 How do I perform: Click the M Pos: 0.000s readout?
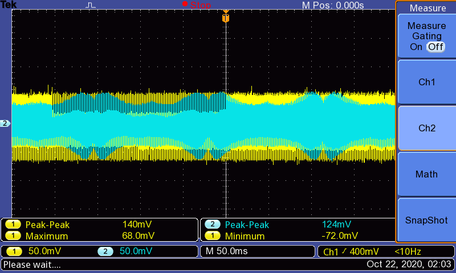tap(333, 5)
